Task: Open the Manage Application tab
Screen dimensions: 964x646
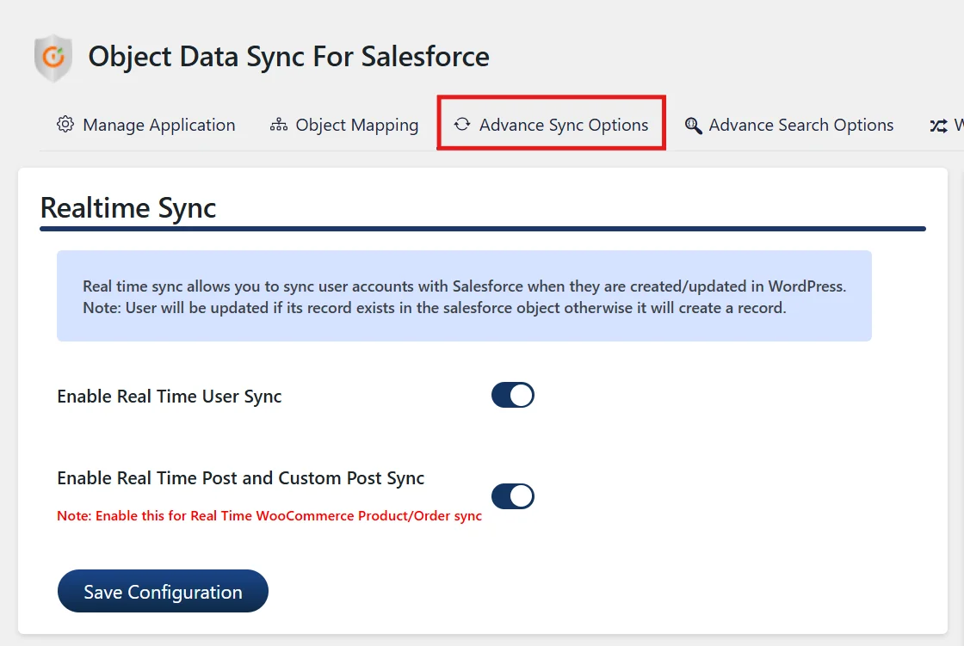Action: (x=146, y=125)
